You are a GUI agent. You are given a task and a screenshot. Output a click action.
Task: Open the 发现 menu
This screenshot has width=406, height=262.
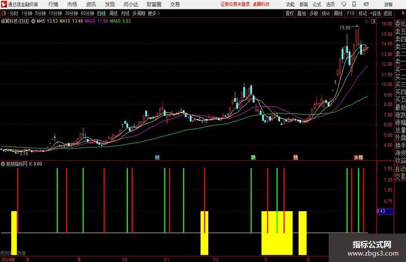pyautogui.click(x=110, y=4)
